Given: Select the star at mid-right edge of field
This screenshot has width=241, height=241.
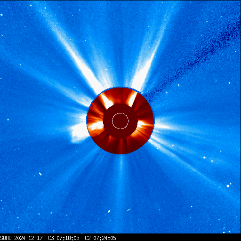Looking at the screenshot, I should (x=229, y=83).
